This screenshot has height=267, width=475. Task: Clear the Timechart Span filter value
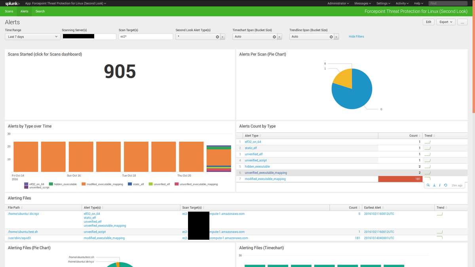[x=275, y=36]
